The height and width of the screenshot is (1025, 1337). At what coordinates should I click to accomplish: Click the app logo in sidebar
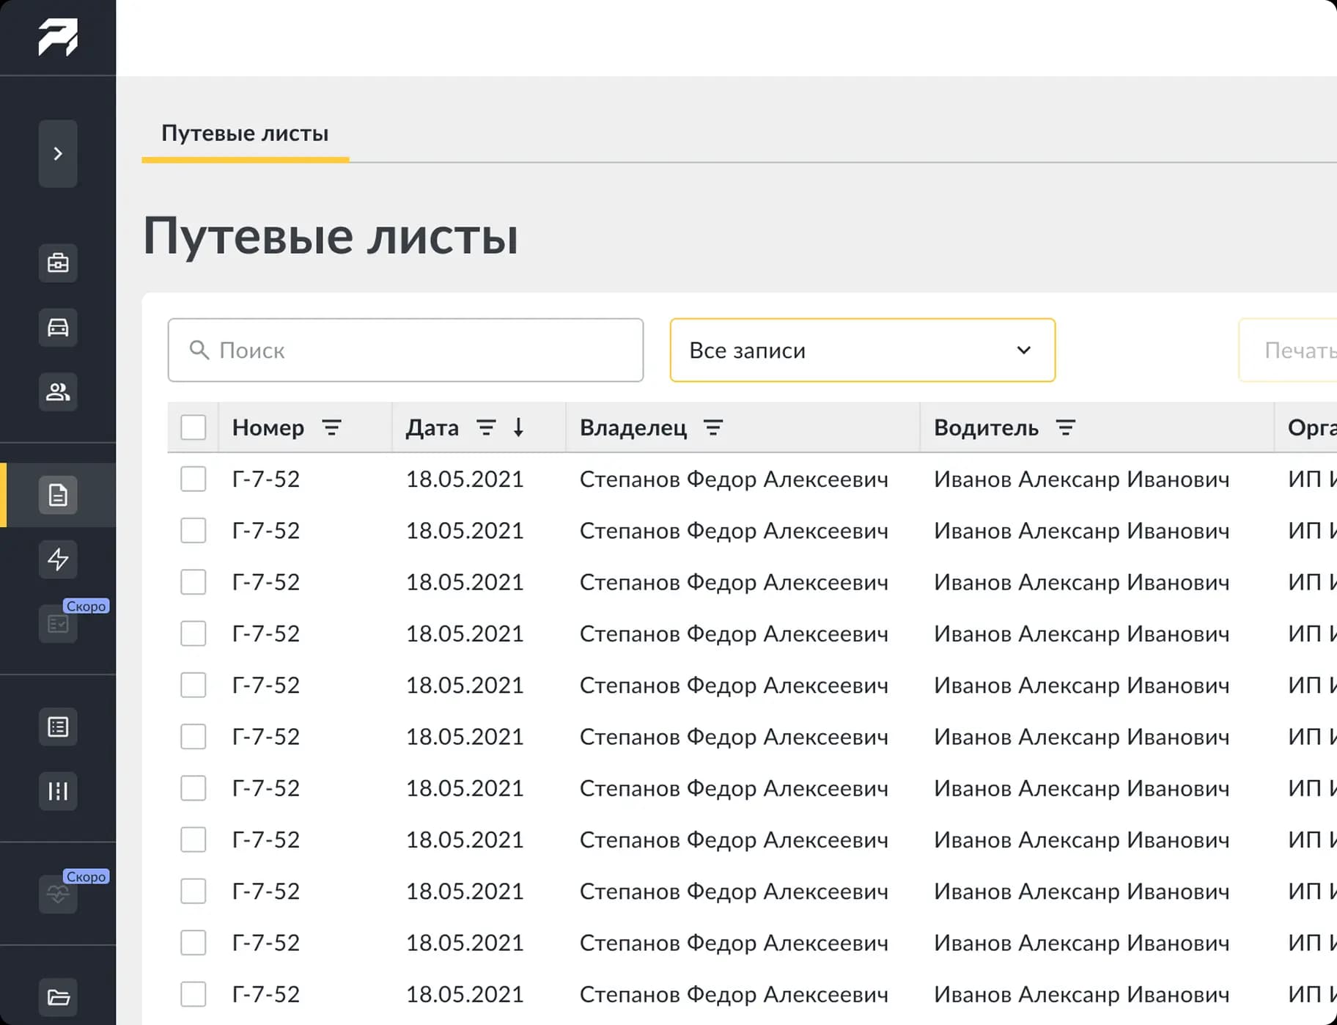58,37
